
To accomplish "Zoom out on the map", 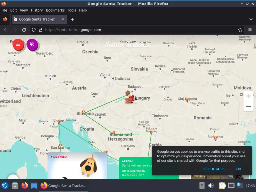I will [x=248, y=106].
